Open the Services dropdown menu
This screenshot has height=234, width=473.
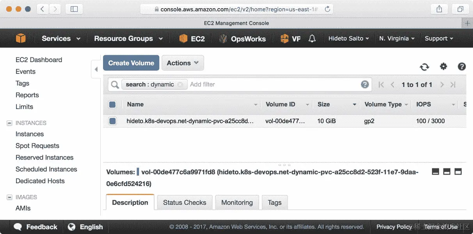tap(61, 38)
